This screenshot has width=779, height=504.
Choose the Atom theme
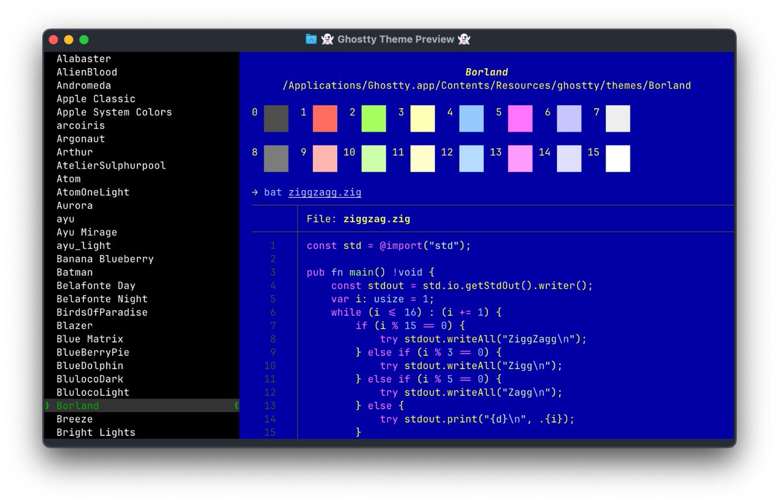69,179
